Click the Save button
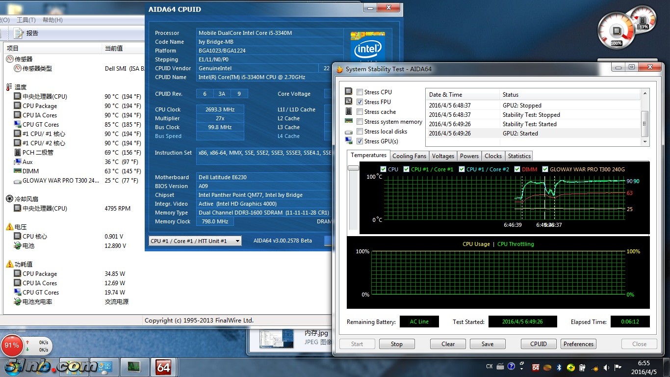670x377 pixels. 488,344
